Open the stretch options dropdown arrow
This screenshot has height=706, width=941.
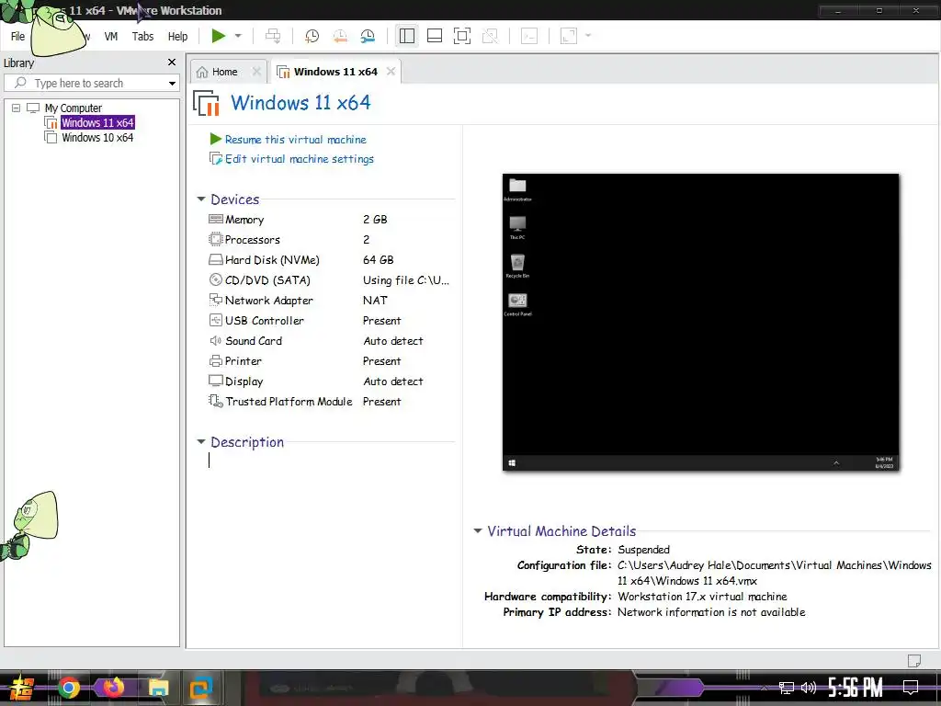coord(588,36)
